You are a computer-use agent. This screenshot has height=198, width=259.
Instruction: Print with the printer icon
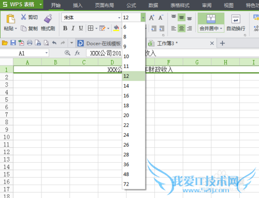point(30,43)
